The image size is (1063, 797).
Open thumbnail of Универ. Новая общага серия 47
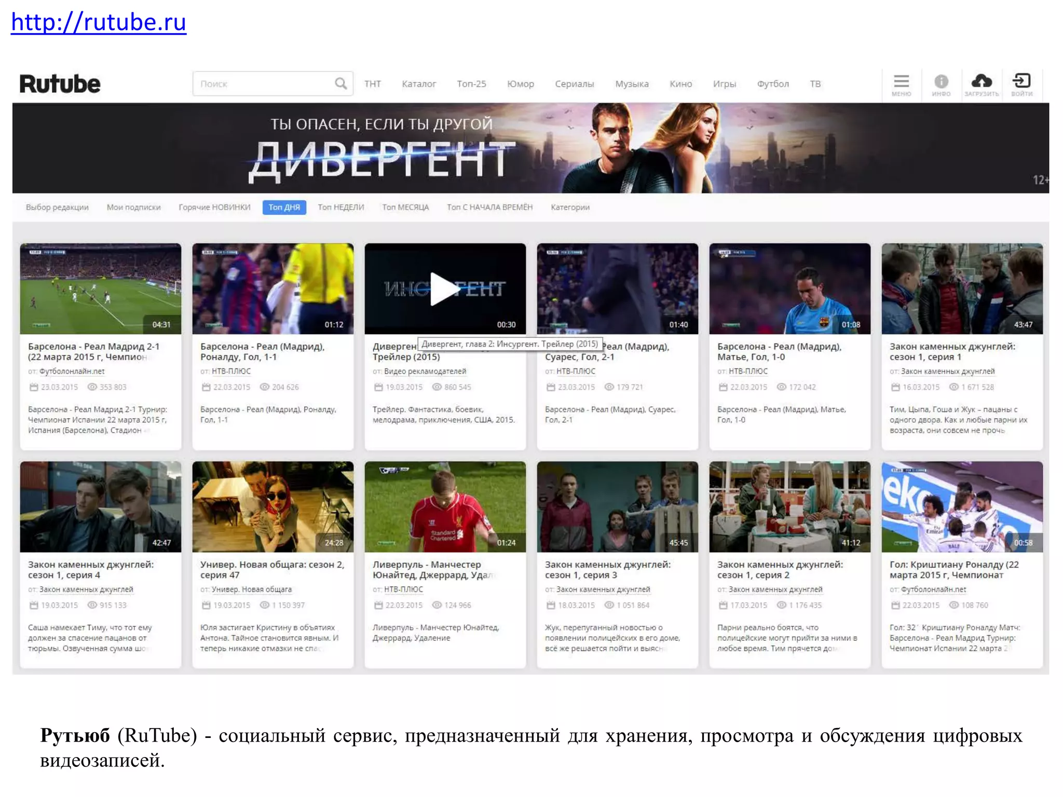click(273, 507)
